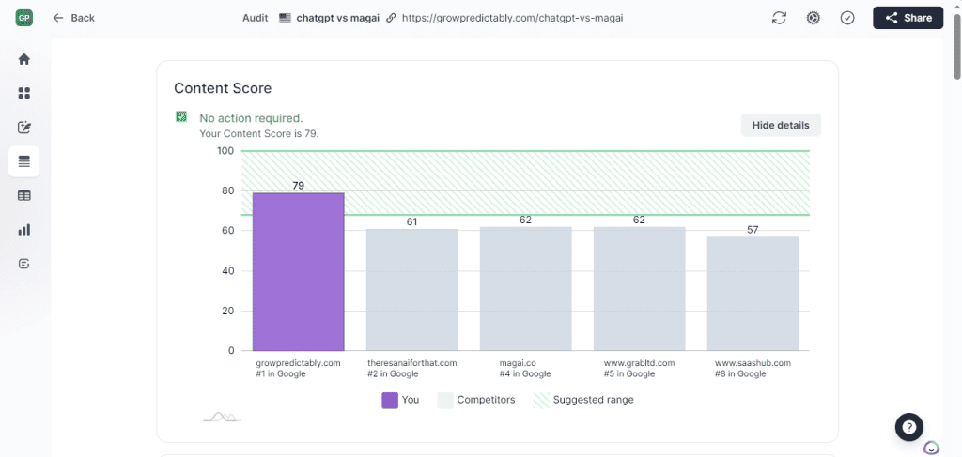962x457 pixels.
Task: Click the small chart logo at bottom left of card
Action: pos(222,418)
